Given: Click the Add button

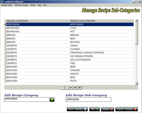Looking at the screenshot, I should (94, 109).
